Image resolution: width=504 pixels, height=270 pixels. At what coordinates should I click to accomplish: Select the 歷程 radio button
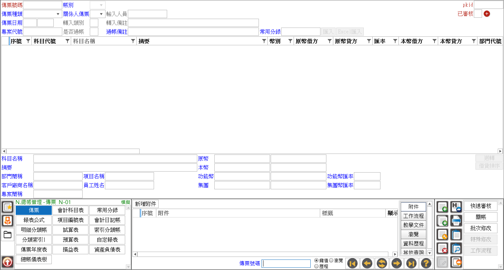coord(317,266)
